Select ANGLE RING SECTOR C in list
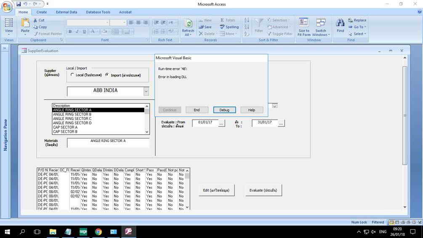This screenshot has height=238, width=423. pos(98,118)
